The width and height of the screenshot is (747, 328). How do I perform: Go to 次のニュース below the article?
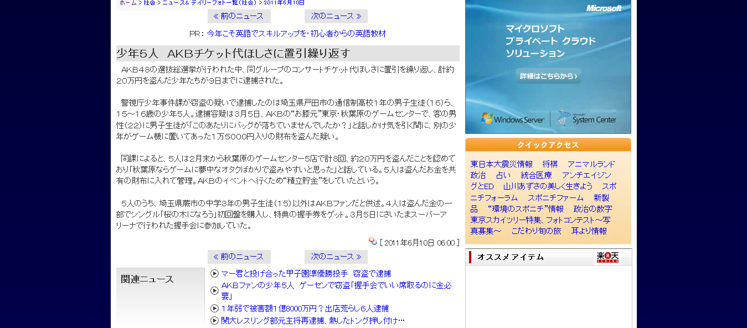click(336, 257)
